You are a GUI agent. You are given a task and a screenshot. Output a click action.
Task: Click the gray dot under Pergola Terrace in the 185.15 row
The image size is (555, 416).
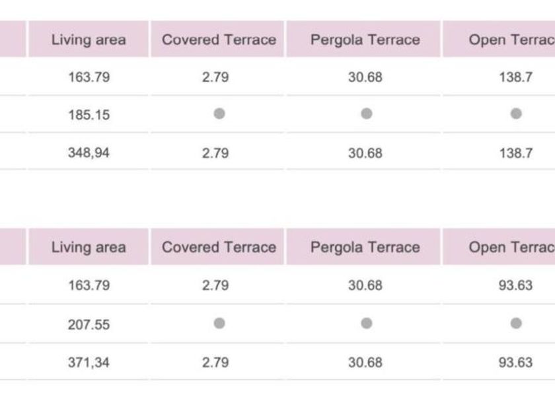[366, 114]
